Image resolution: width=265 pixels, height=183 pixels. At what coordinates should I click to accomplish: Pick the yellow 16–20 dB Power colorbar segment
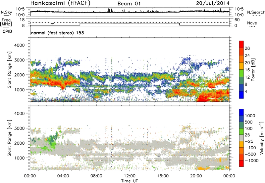click(x=241, y=66)
